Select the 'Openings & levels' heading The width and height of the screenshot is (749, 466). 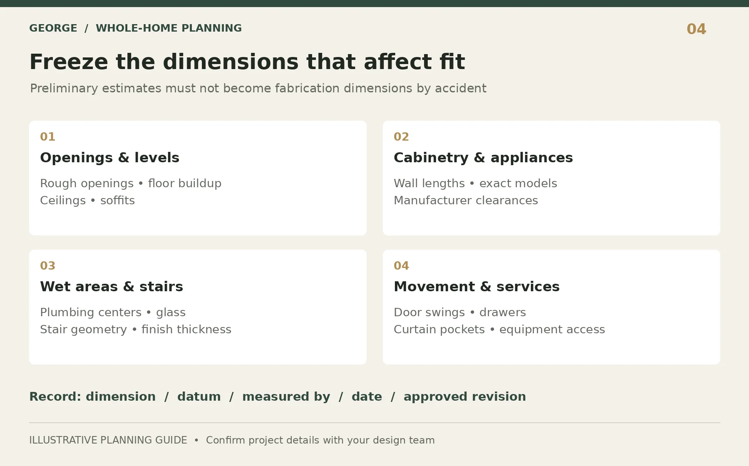[x=109, y=158]
